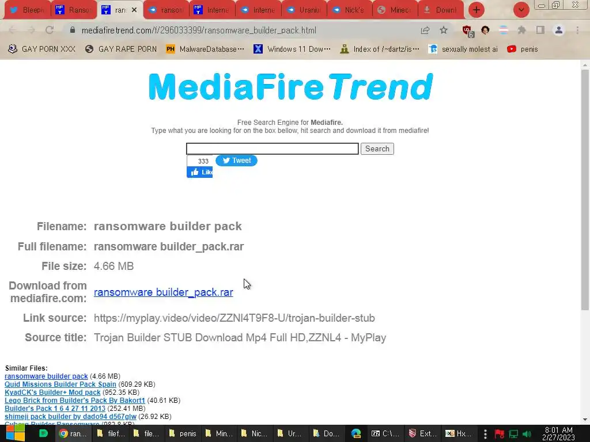This screenshot has height=442, width=590.
Task: Open the uBlock Origin extension icon
Action: pyautogui.click(x=467, y=31)
